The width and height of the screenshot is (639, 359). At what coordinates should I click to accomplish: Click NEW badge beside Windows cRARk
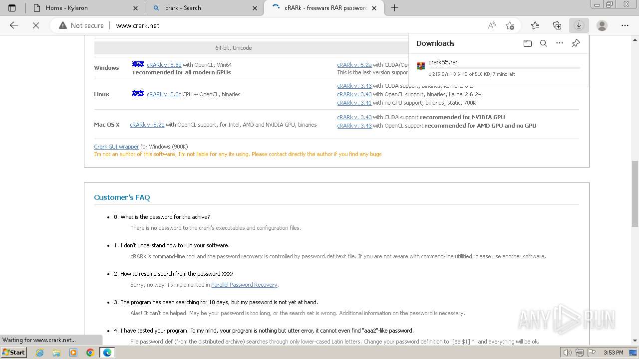pyautogui.click(x=138, y=64)
